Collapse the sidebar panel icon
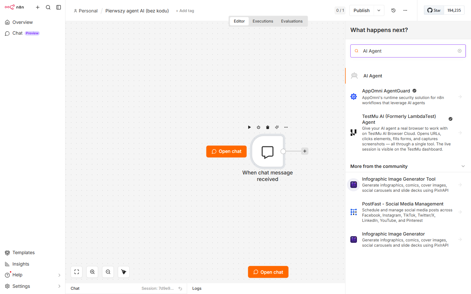 (x=59, y=7)
